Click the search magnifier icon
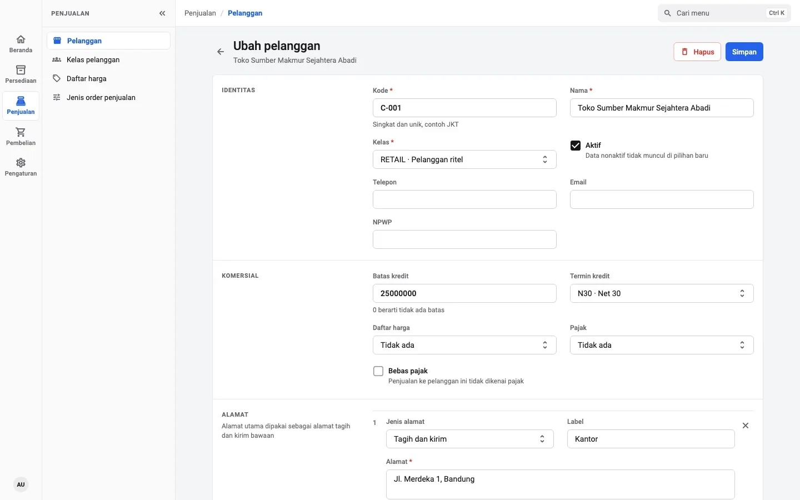Image resolution: width=800 pixels, height=500 pixels. (x=668, y=13)
